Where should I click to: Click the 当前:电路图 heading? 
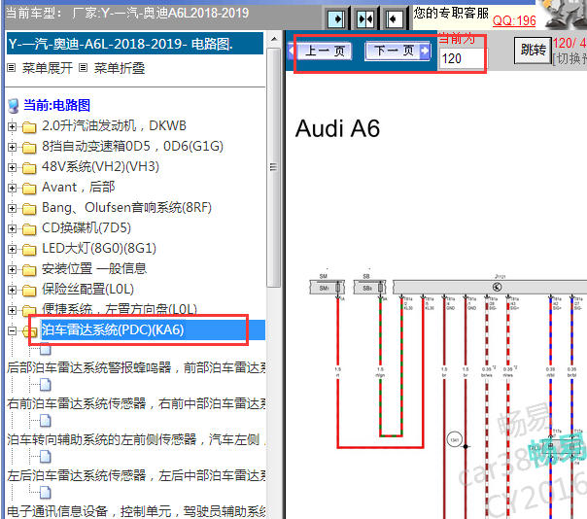click(57, 105)
